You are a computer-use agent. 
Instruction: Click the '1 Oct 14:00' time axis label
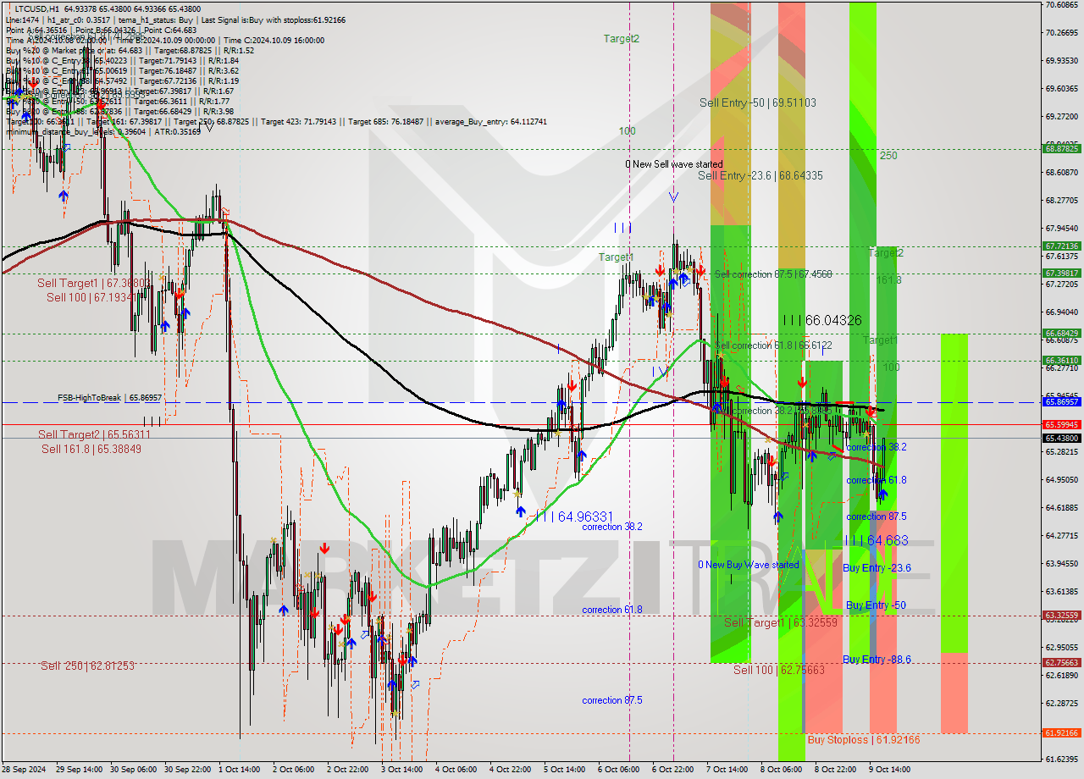coord(239,770)
